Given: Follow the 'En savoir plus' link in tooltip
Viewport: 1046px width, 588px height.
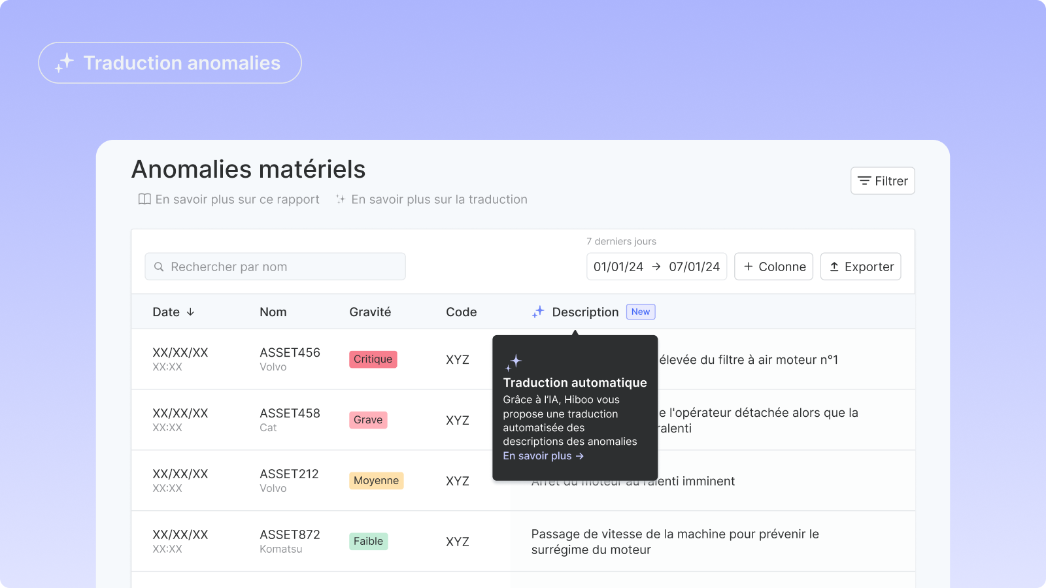Looking at the screenshot, I should pyautogui.click(x=543, y=456).
